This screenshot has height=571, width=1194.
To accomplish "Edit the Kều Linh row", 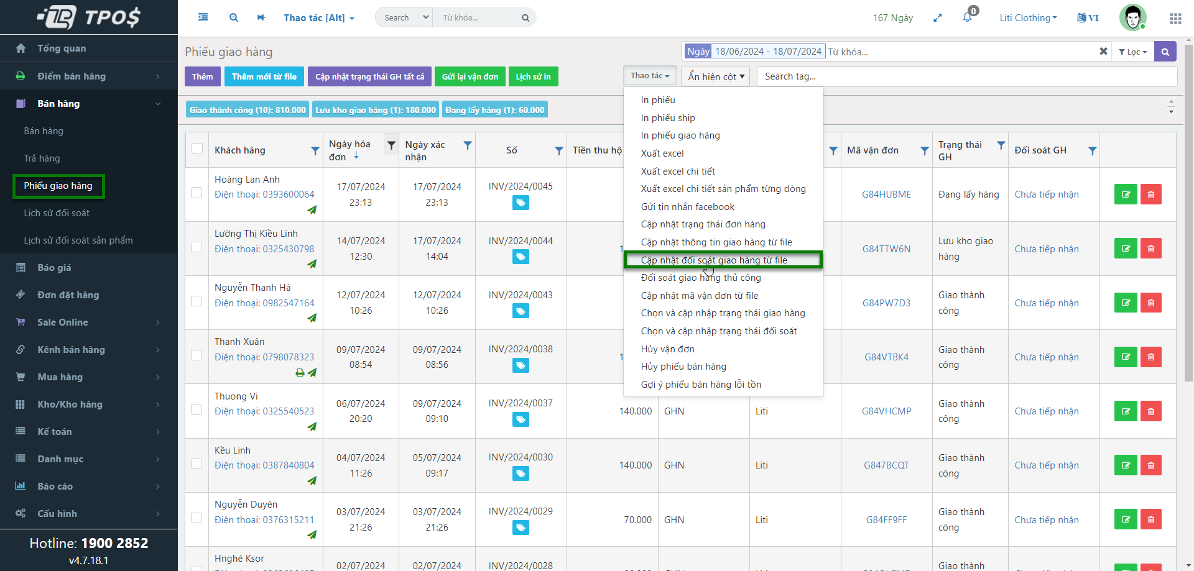I will point(1126,465).
